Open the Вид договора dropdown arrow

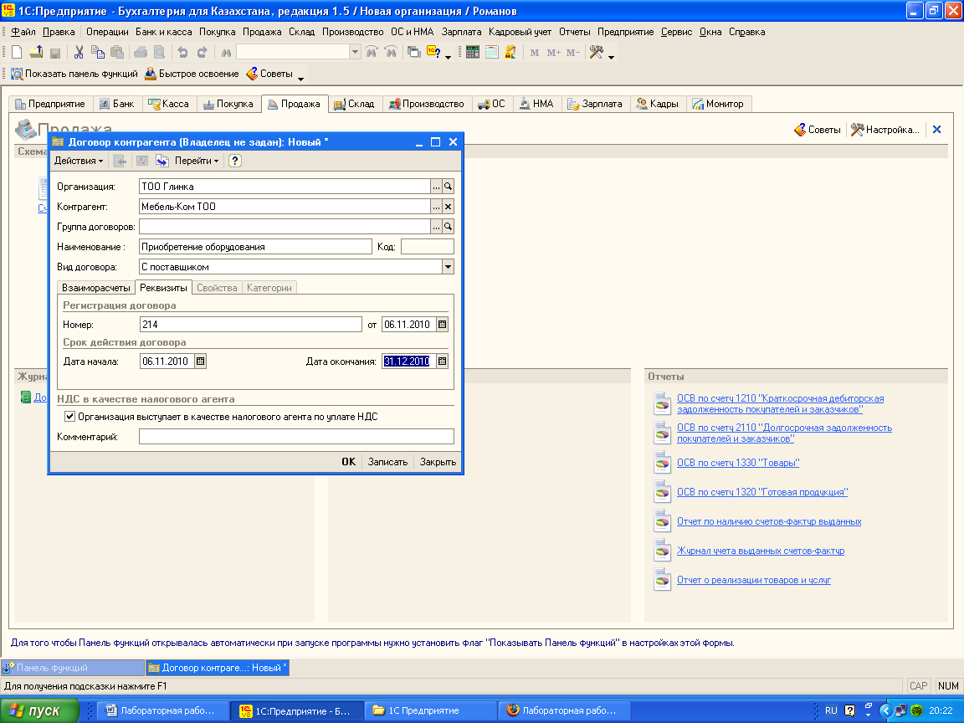449,267
